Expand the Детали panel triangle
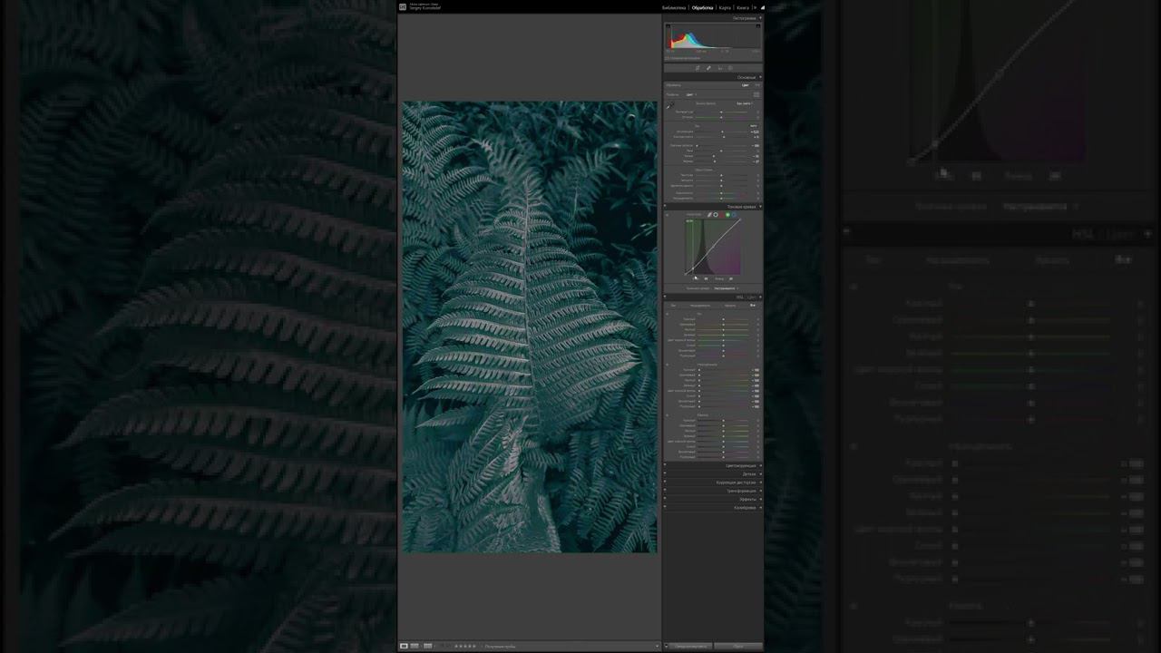 pyautogui.click(x=760, y=473)
